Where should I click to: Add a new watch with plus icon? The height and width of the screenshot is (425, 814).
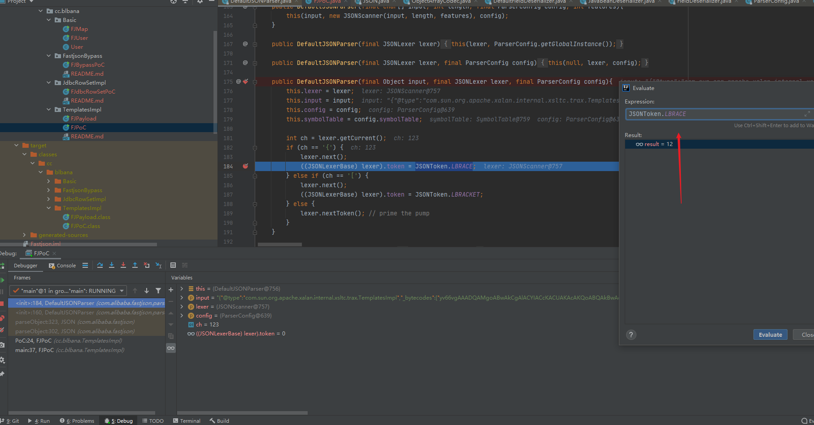[171, 290]
